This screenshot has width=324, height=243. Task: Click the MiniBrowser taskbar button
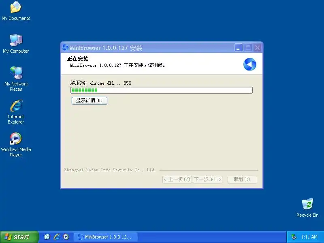(105, 237)
